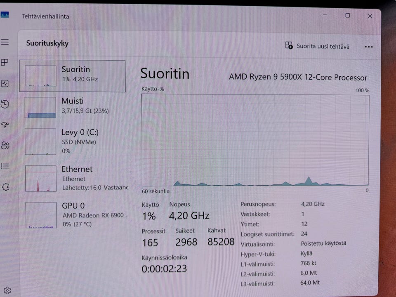Click the SSD (NVMe) disk type text

(79, 142)
